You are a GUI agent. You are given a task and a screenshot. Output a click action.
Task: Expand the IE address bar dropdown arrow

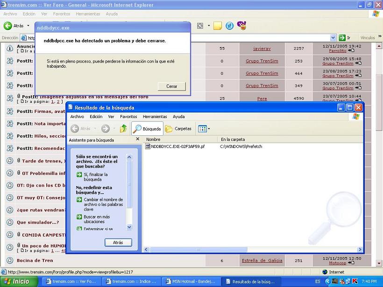coord(333,38)
